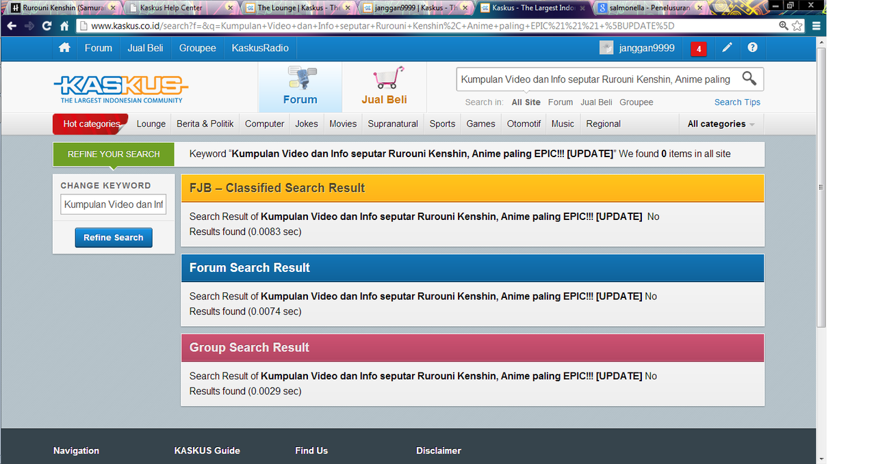This screenshot has height=464, width=876.
Task: Switch to the Rurouni Kenshin tab
Action: pos(63,8)
